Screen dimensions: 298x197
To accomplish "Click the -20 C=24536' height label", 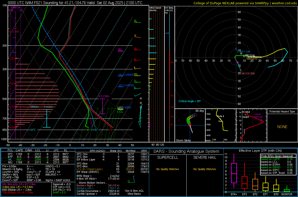I will coord(126,86).
